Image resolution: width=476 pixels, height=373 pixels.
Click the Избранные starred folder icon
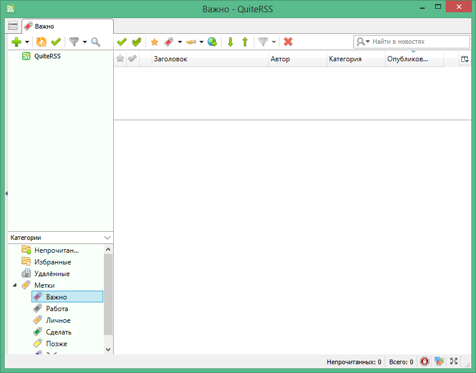point(26,262)
